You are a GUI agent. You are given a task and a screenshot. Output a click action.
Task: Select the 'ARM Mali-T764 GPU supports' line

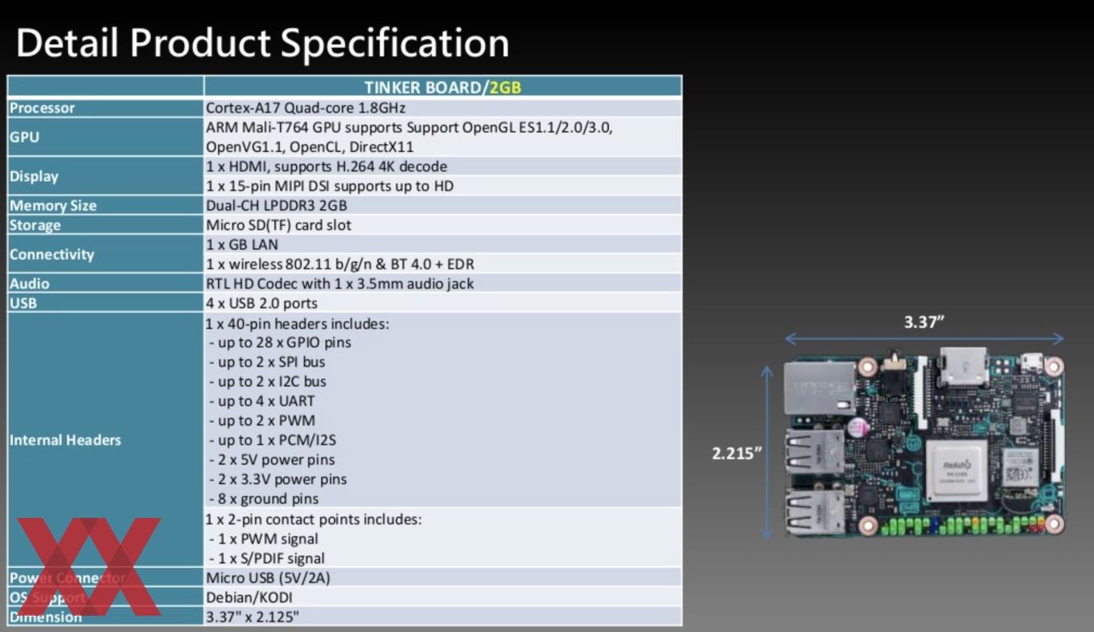(409, 127)
